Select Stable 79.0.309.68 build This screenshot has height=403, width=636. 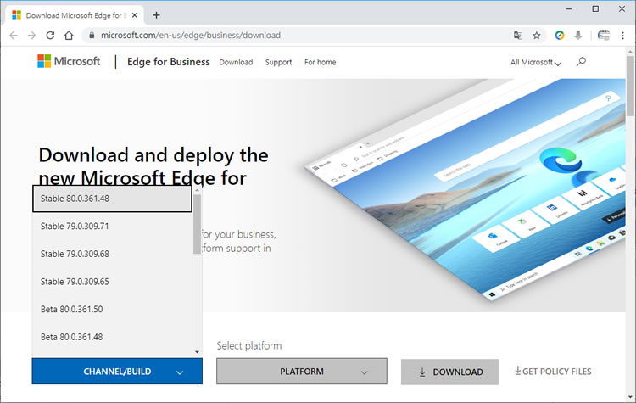112,254
